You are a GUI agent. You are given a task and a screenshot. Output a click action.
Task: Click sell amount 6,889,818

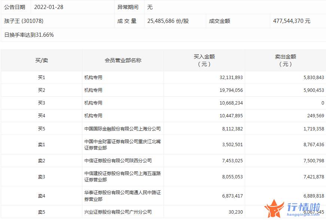314,196
